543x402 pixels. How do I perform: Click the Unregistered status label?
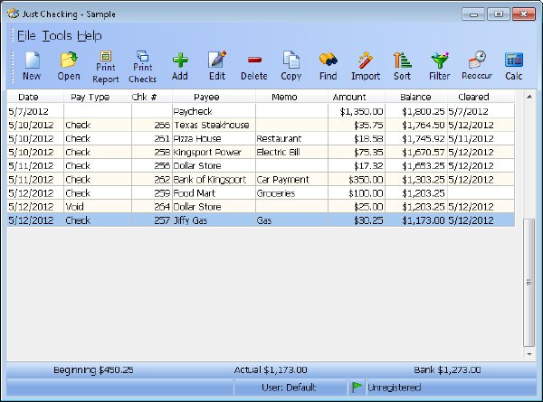click(x=394, y=388)
